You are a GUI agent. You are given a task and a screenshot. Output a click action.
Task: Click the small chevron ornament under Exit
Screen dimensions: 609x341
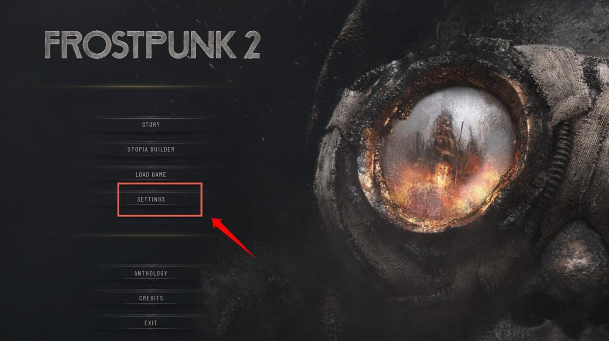[151, 330]
